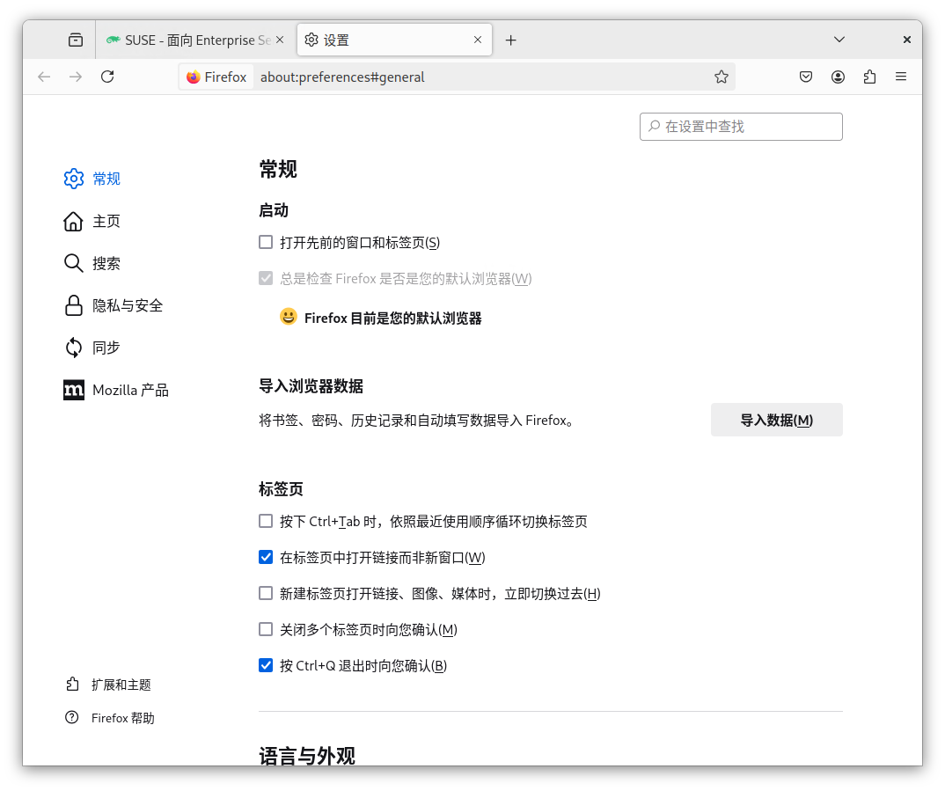
Task: Click the house icon beside 主页
Action: click(74, 221)
